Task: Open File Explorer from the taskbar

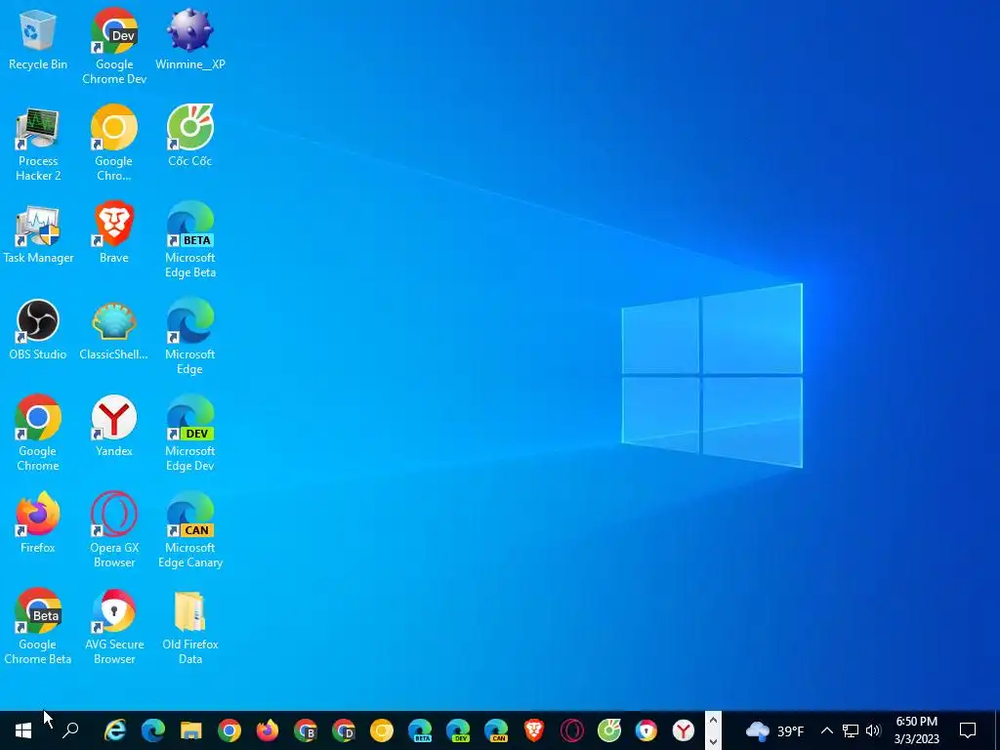Action: click(x=190, y=730)
